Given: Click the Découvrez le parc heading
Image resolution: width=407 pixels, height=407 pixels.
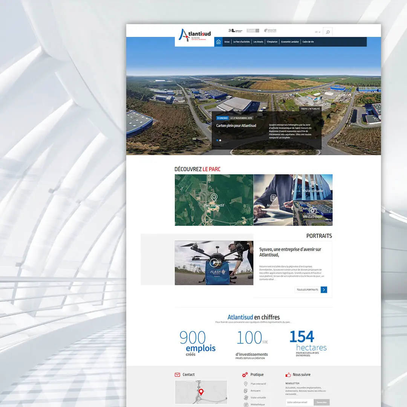Looking at the screenshot, I should tap(197, 169).
